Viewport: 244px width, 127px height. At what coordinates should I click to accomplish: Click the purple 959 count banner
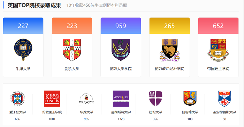tap(121, 26)
